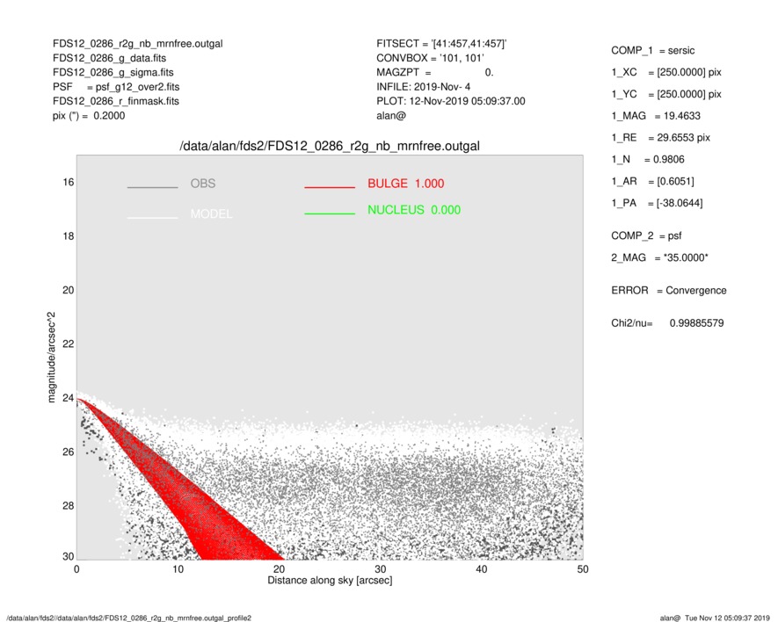Viewport: 778px width, 622px height.
Task: Click the gray OBS legend line
Action: coord(152,188)
